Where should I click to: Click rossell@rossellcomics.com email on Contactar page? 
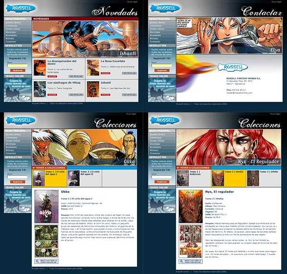[240, 93]
